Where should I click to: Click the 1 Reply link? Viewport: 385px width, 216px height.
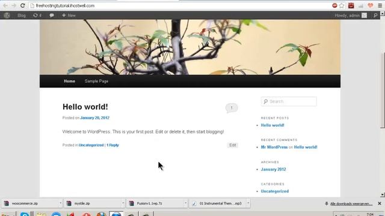pyautogui.click(x=112, y=145)
